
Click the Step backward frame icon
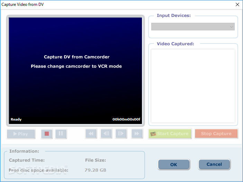pos(106,134)
